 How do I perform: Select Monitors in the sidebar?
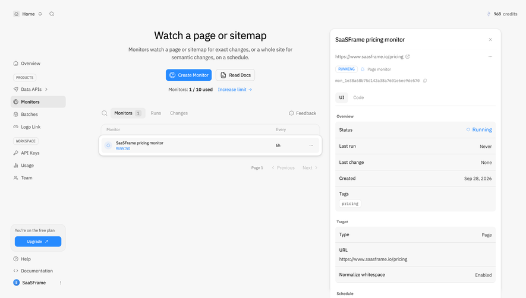[x=38, y=102]
